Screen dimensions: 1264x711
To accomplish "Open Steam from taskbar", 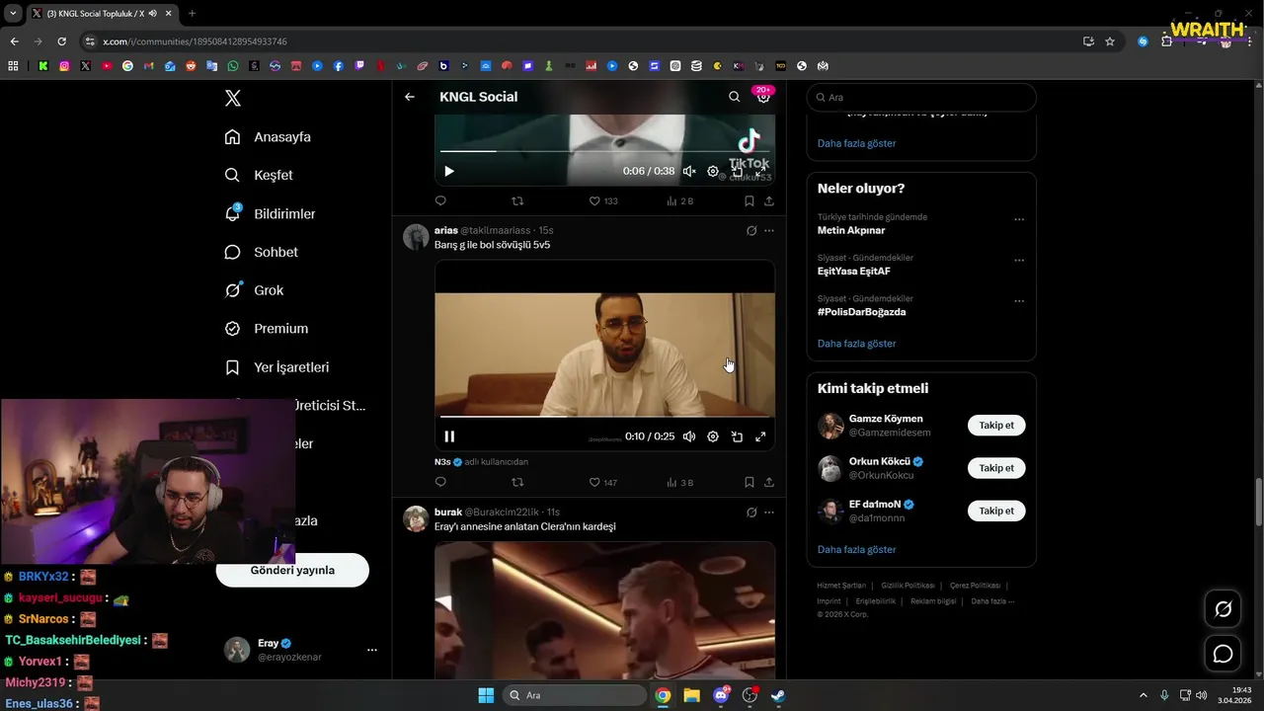I will (x=778, y=695).
